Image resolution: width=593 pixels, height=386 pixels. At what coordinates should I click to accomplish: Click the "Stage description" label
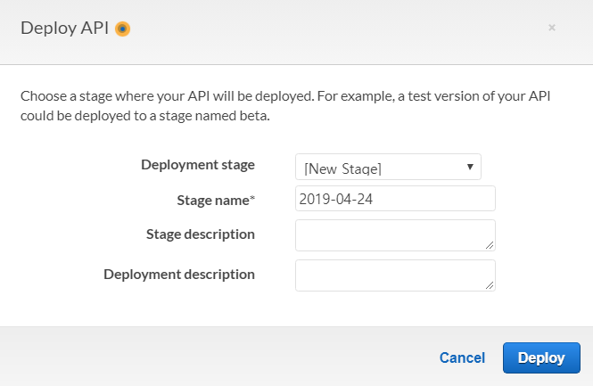[201, 234]
